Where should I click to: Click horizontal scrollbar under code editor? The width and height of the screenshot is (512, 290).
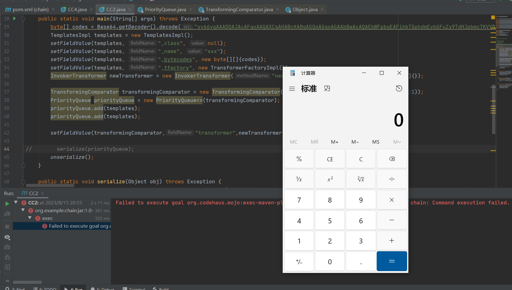(x=50, y=186)
